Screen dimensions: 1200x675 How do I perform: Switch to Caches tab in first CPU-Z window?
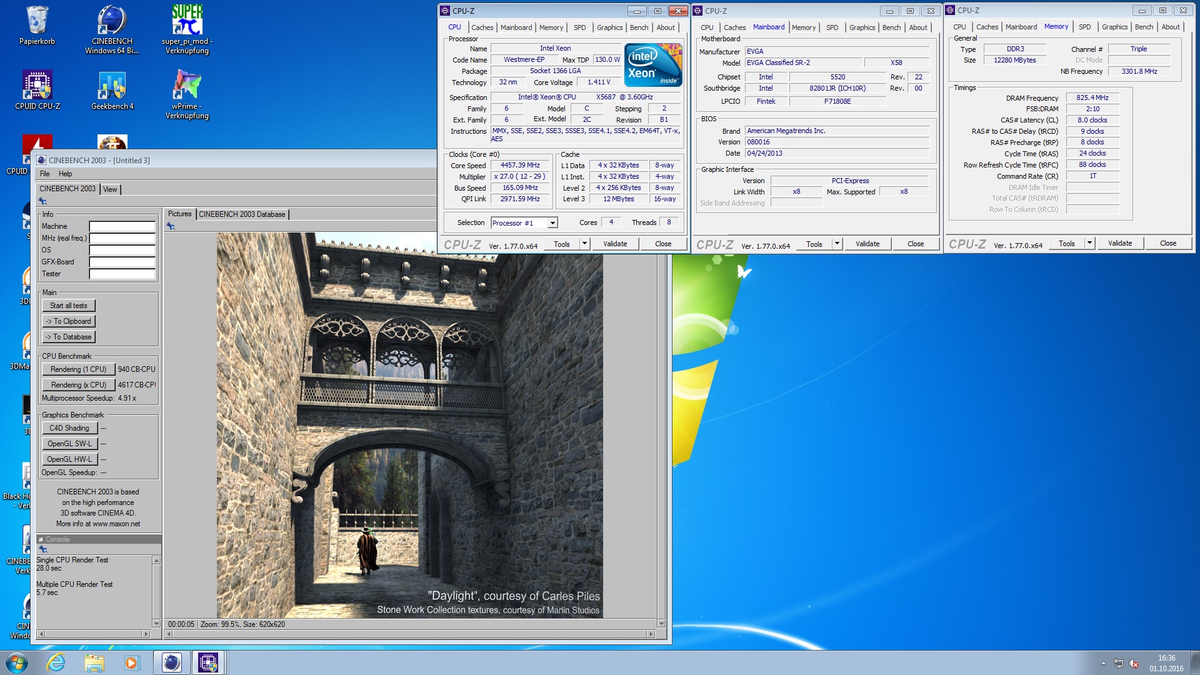[x=482, y=27]
